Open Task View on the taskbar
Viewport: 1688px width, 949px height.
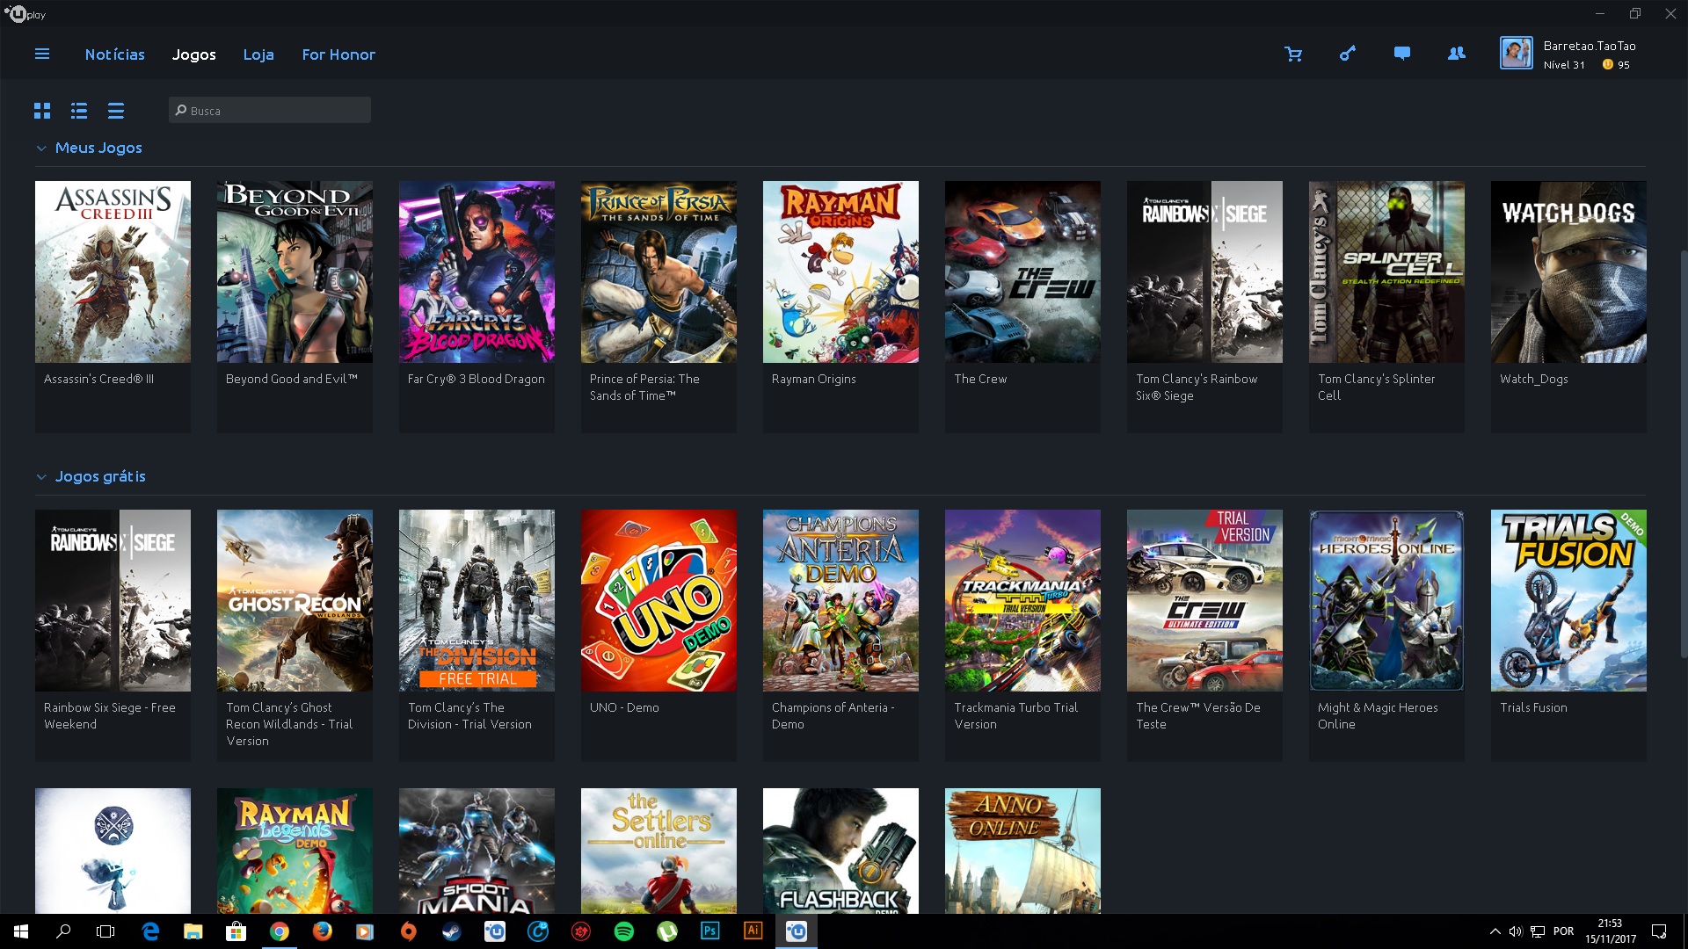(x=105, y=931)
